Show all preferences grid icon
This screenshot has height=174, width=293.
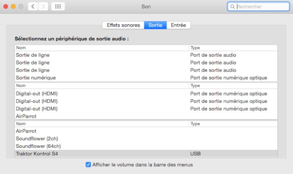tap(58, 6)
